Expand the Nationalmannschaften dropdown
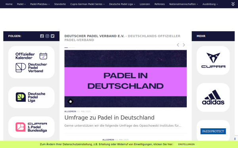Viewport: 238px width, 148px height. [x=184, y=4]
